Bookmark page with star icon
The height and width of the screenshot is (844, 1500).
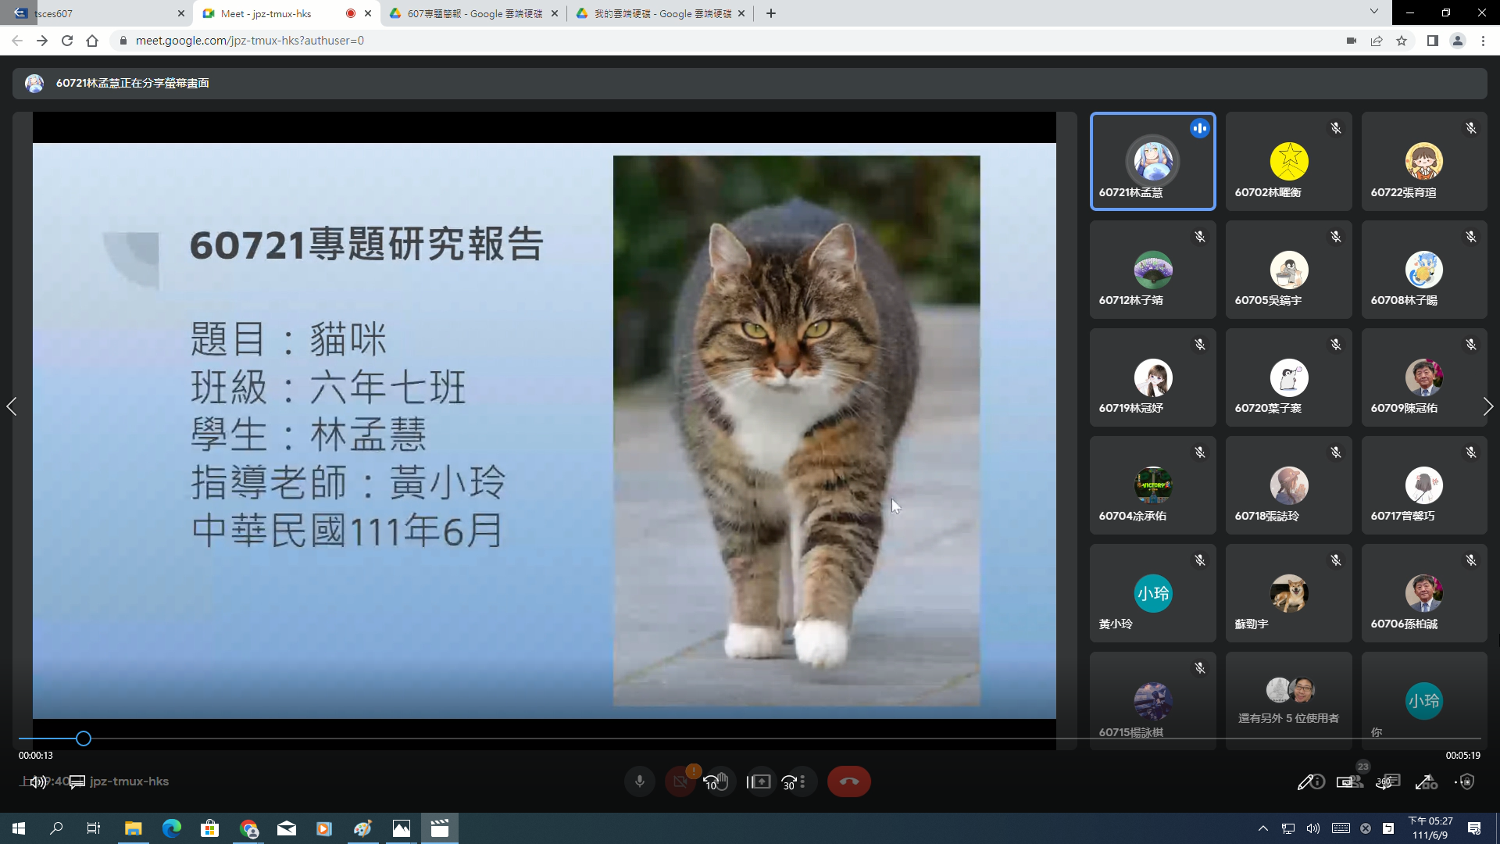pyautogui.click(x=1402, y=41)
